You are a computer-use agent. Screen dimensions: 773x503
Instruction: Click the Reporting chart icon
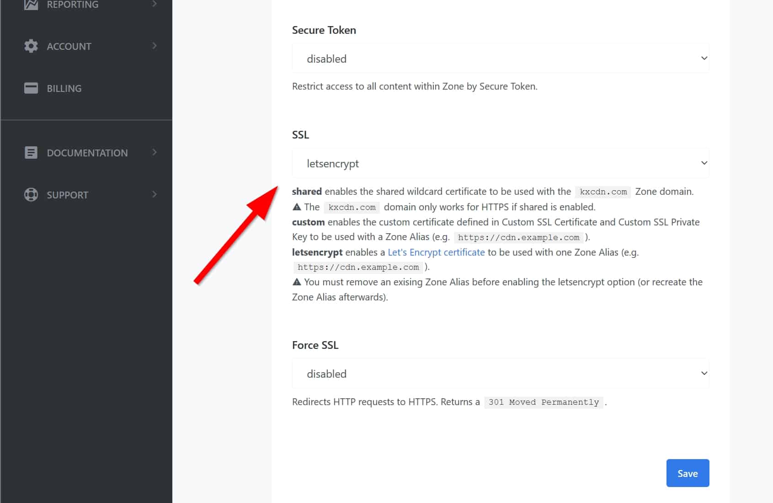(31, 5)
